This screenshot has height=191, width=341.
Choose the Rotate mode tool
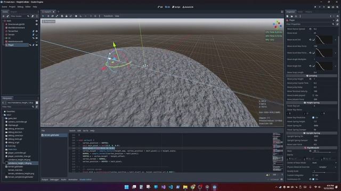52,16
